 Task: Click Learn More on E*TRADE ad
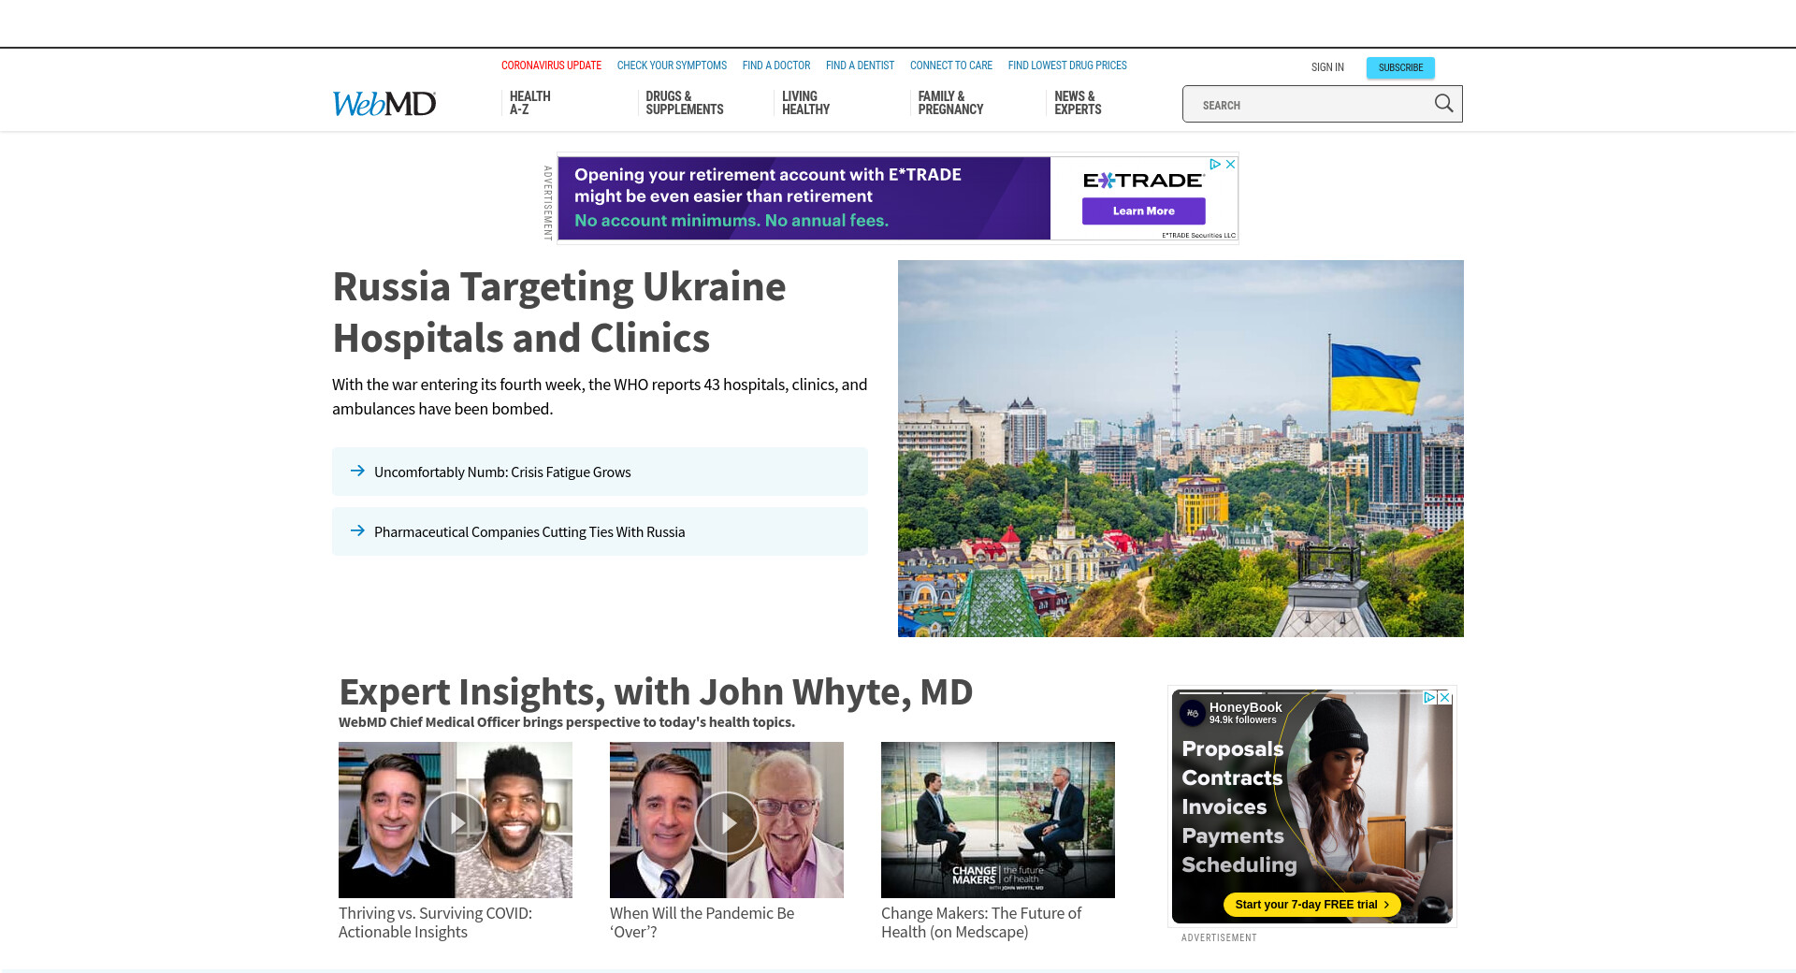click(x=1143, y=211)
